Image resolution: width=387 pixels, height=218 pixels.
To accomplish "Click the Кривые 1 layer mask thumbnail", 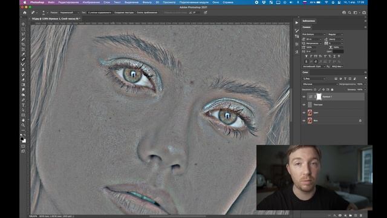I will click(x=319, y=97).
